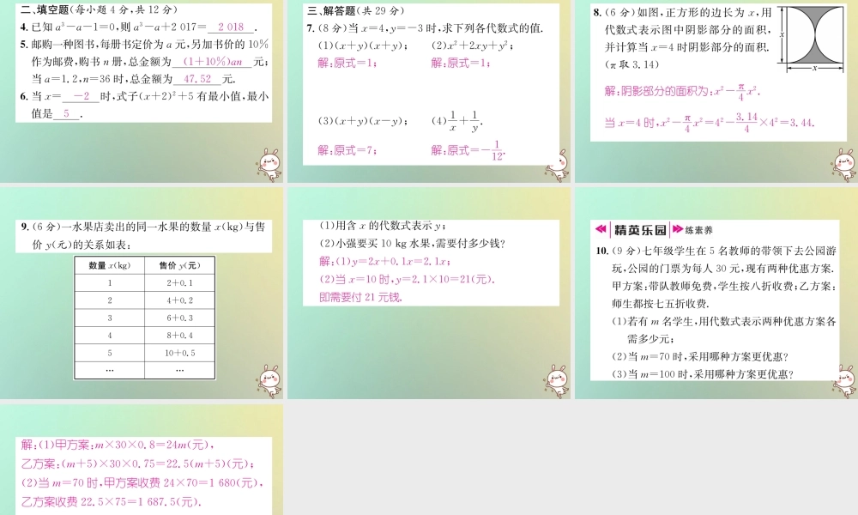Click the table cell 4+0.2
This screenshot has height=515, width=858.
tap(179, 300)
